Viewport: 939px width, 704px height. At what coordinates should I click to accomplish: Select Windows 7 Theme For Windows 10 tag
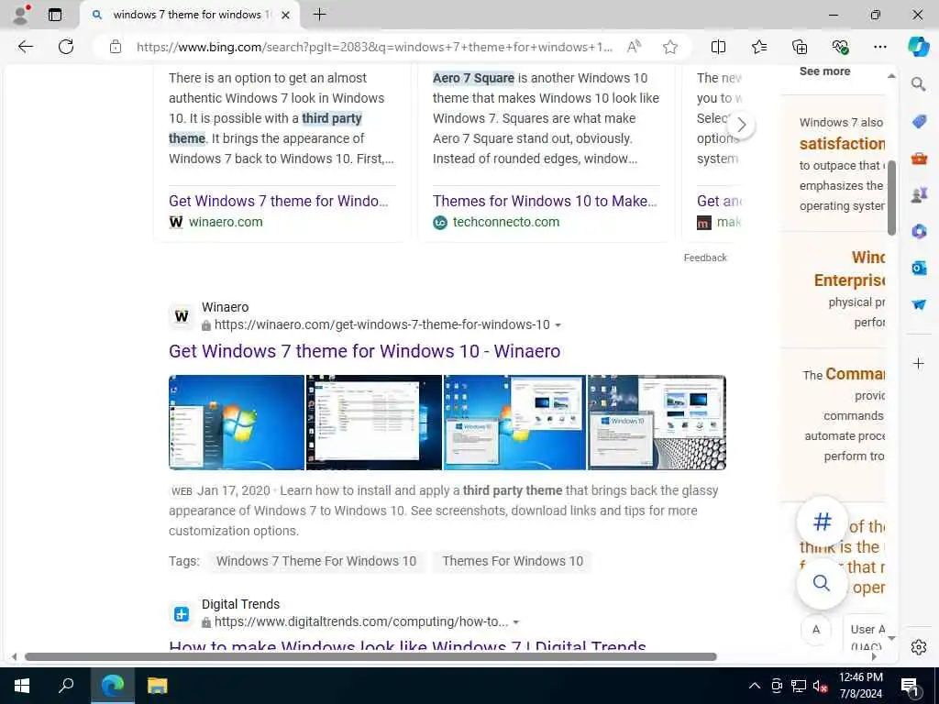pos(316,561)
